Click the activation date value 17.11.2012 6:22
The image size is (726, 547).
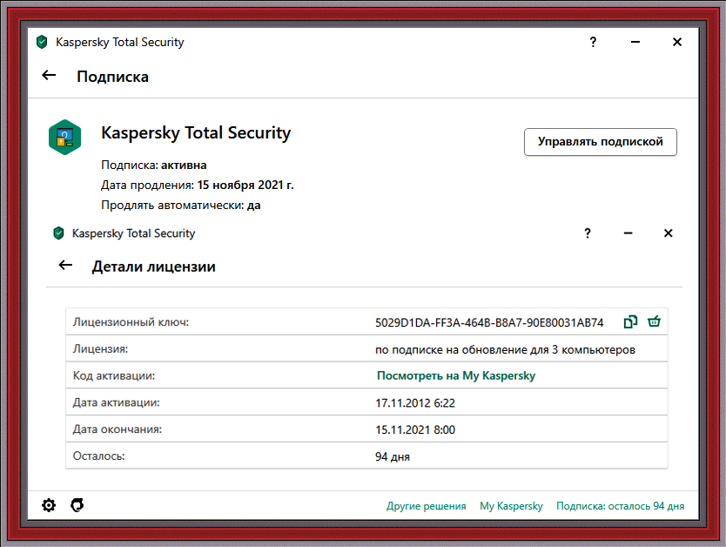pyautogui.click(x=415, y=403)
